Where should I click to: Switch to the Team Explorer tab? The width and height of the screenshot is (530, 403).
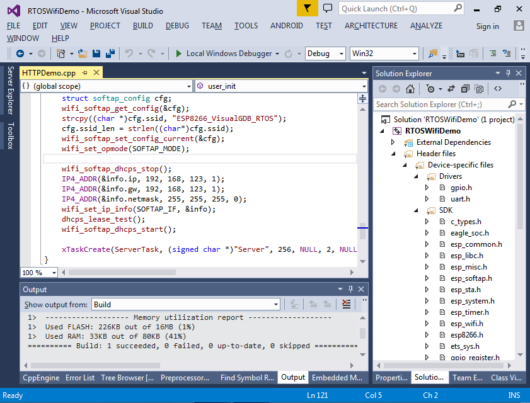tap(468, 378)
